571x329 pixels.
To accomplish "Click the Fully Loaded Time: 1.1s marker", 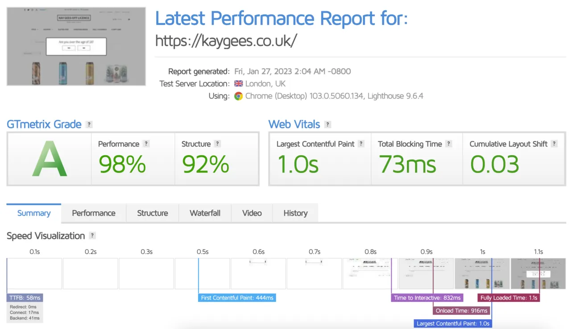I will point(509,298).
